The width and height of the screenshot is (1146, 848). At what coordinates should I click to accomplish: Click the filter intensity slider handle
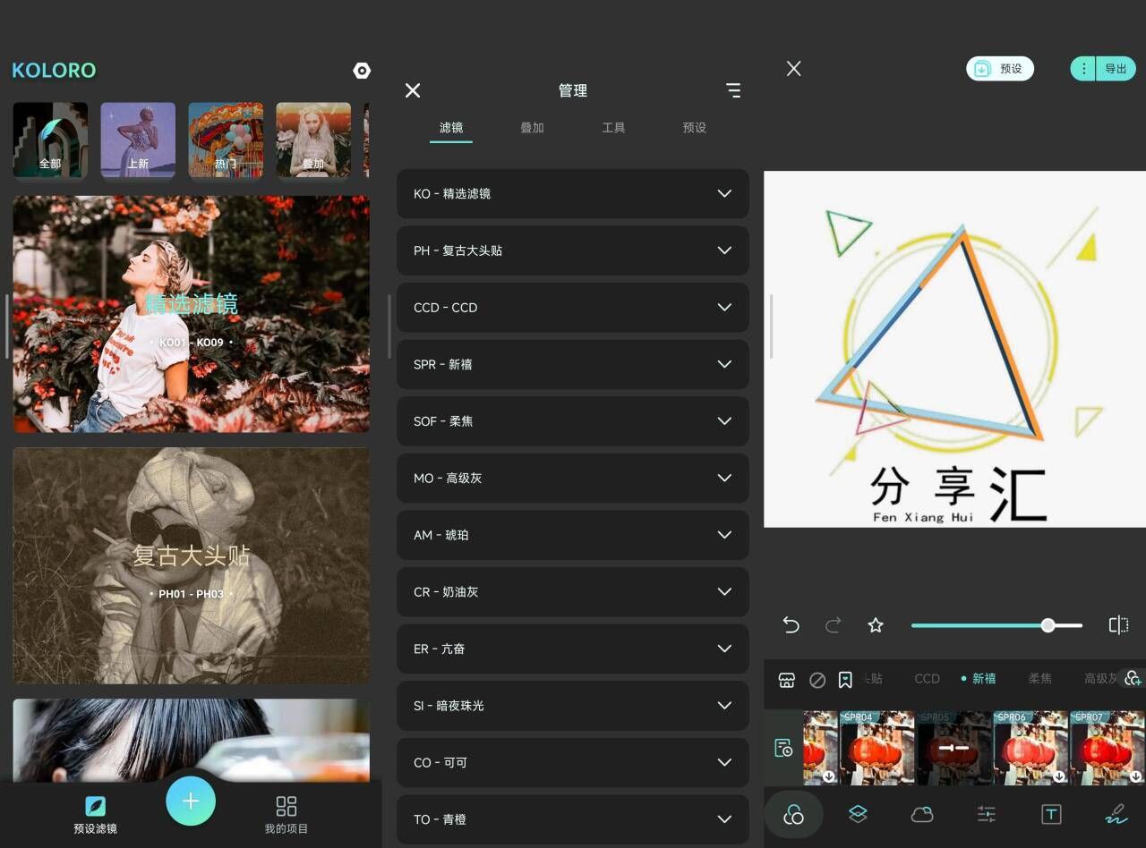pyautogui.click(x=1048, y=625)
